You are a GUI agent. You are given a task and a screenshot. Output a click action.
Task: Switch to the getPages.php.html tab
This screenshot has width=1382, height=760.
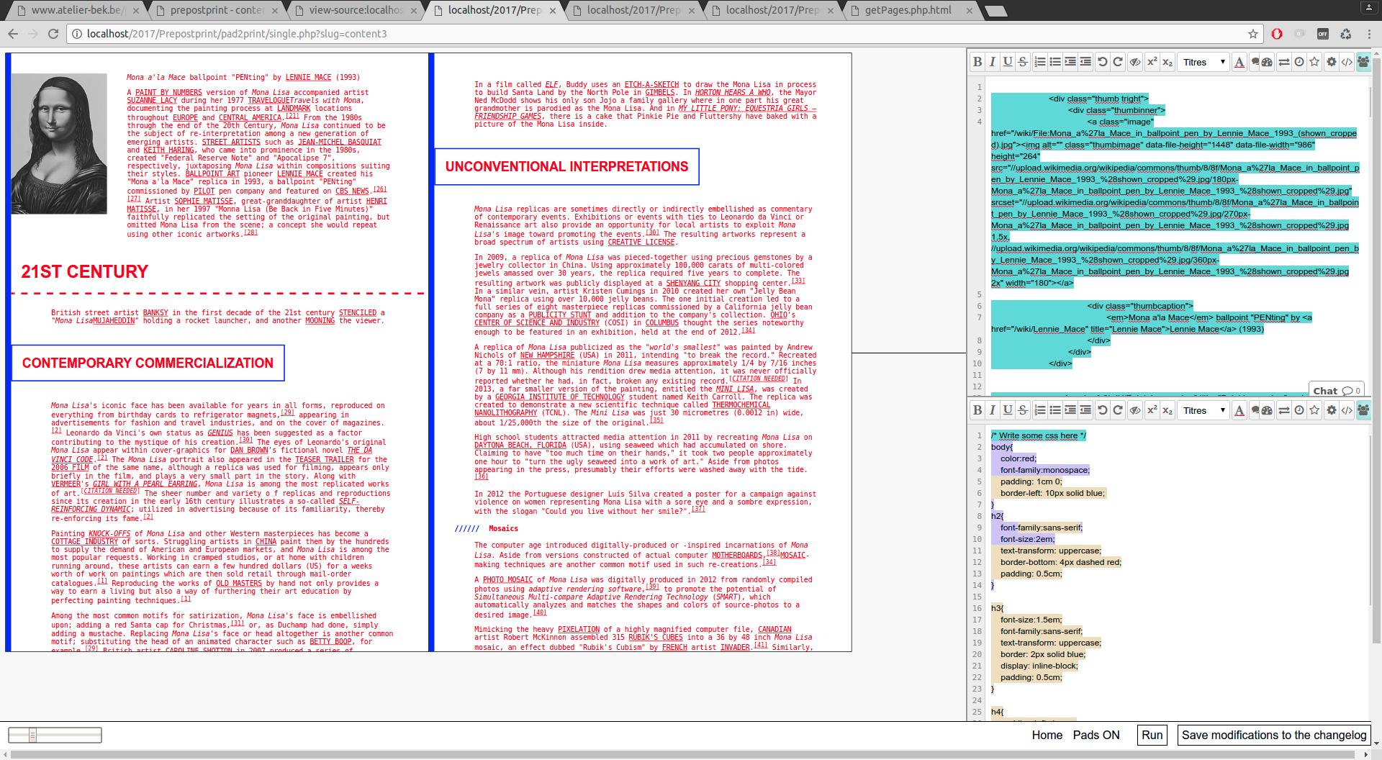pyautogui.click(x=908, y=10)
